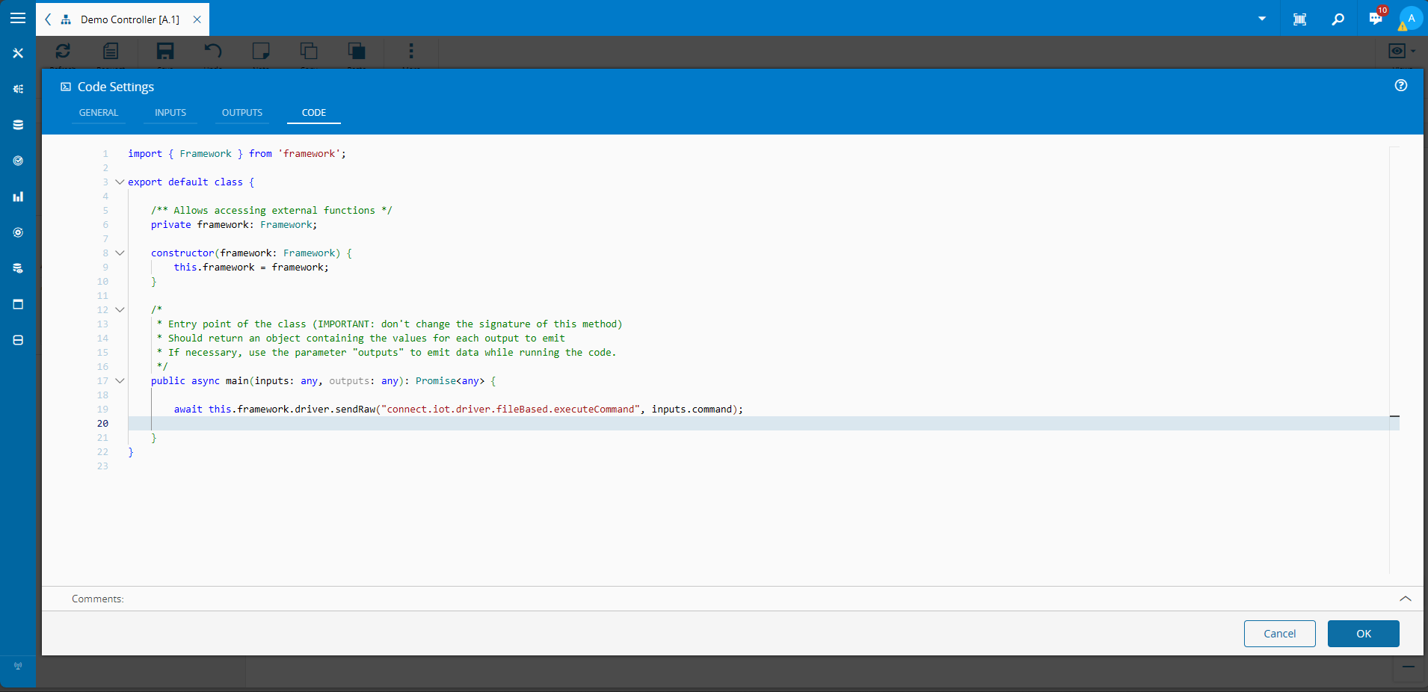Click the Cancel button
This screenshot has width=1428, height=692.
coord(1280,634)
